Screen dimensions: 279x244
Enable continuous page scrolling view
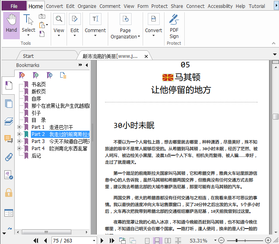coord(157,240)
